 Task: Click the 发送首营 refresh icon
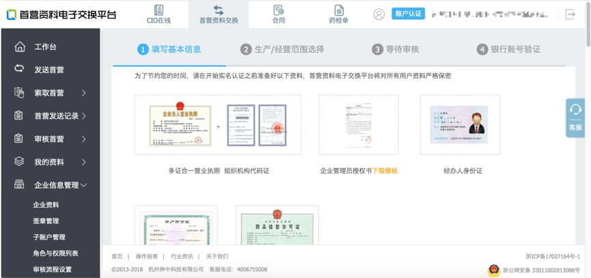click(x=19, y=68)
